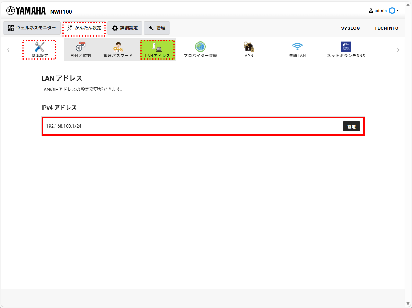Image resolution: width=412 pixels, height=308 pixels.
Task: Open the SYSLOG link
Action: (351, 28)
